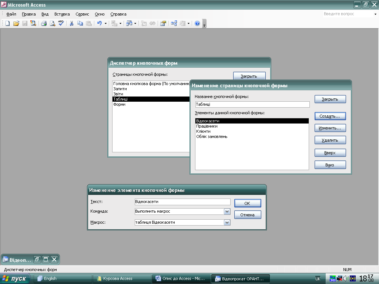Image resolution: width=379 pixels, height=284 pixels.
Task: Click the Название кнопочной формы field
Action: [252, 104]
